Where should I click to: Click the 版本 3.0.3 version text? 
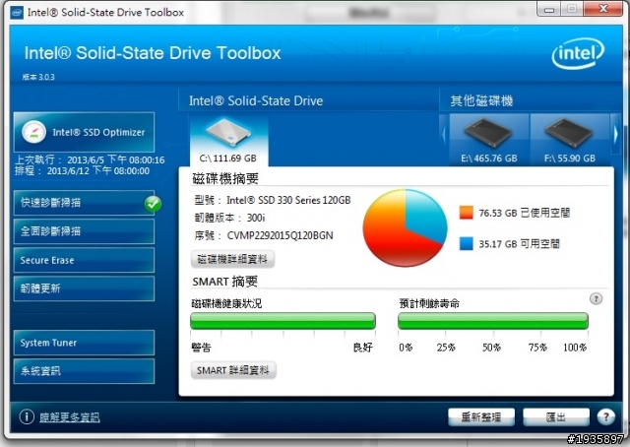38,77
